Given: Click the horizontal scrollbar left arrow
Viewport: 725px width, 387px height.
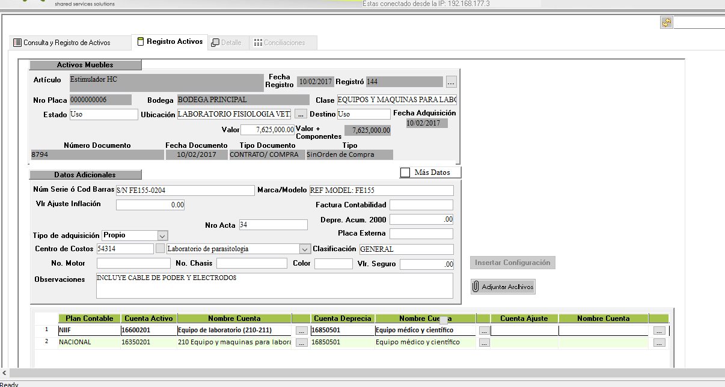Looking at the screenshot, I should tap(5, 373).
